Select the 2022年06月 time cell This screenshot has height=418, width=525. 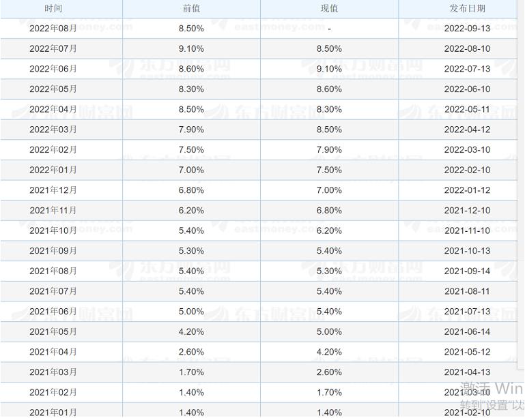[x=53, y=69]
